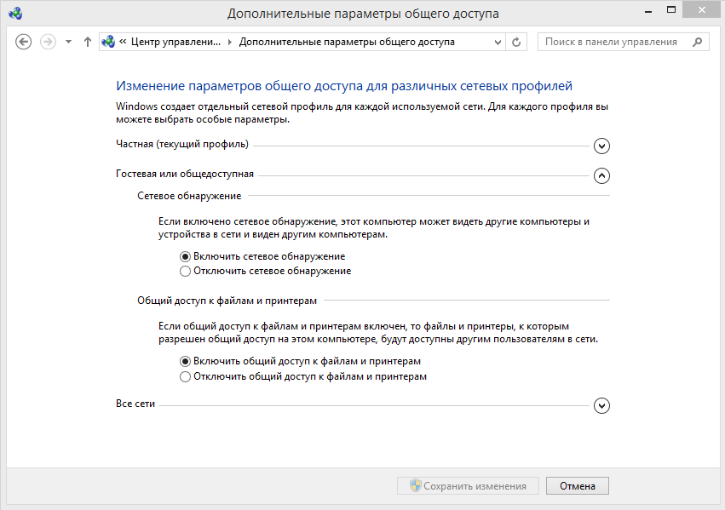725x510 pixels.
Task: Choose 'Отключить общий доступ к файлам и принтерам'
Action: coord(185,376)
